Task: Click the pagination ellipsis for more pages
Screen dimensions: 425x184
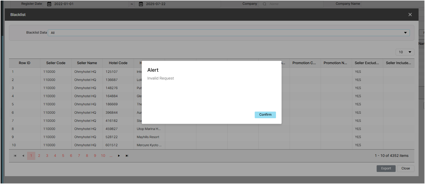Action: click(111, 156)
